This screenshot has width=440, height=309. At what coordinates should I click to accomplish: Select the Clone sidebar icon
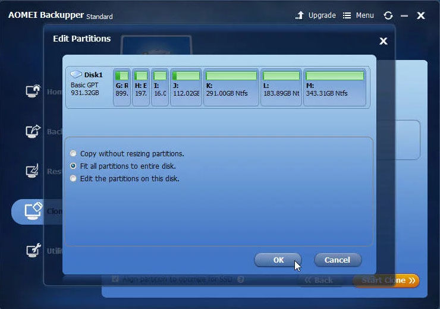point(33,211)
